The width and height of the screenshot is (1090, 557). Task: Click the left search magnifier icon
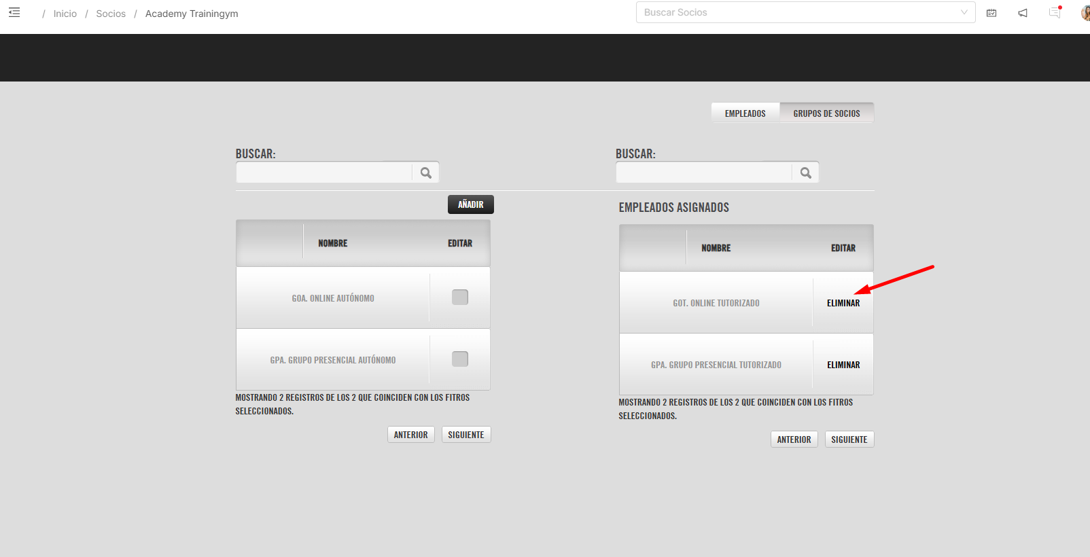pyautogui.click(x=425, y=173)
